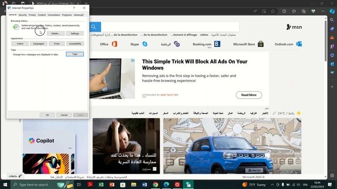Open Edge Settings and more menu

coord(323,11)
